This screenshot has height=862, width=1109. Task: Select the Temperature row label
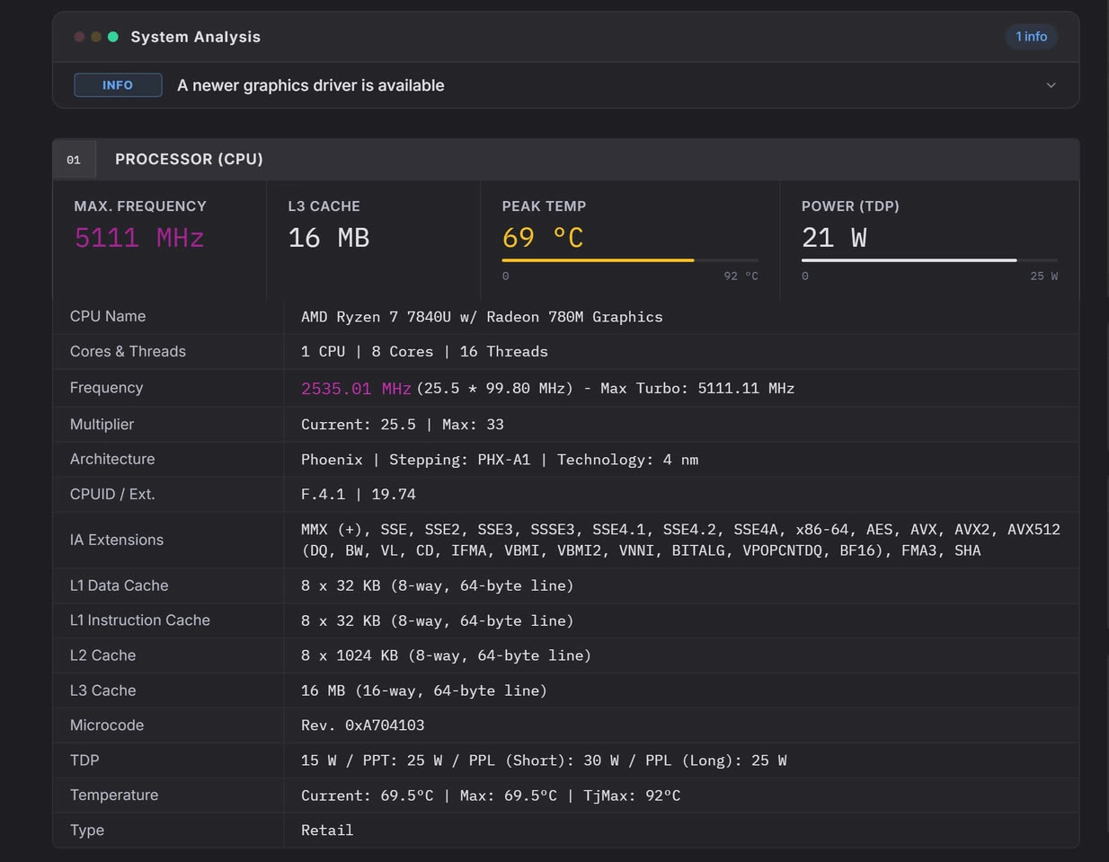click(x=114, y=796)
